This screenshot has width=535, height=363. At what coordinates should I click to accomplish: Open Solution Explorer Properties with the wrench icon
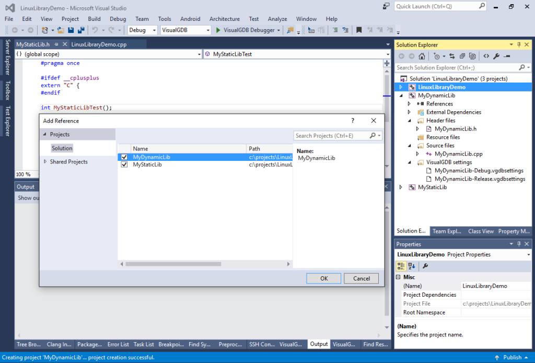coord(496,56)
